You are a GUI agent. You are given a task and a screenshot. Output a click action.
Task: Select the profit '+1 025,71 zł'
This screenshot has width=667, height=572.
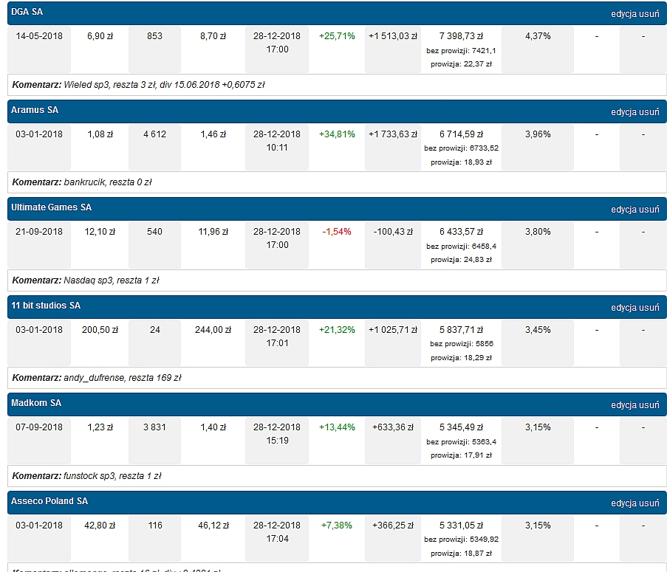pos(393,330)
